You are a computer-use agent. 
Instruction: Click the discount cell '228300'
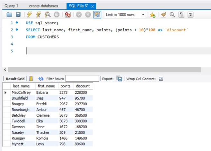(83, 93)
